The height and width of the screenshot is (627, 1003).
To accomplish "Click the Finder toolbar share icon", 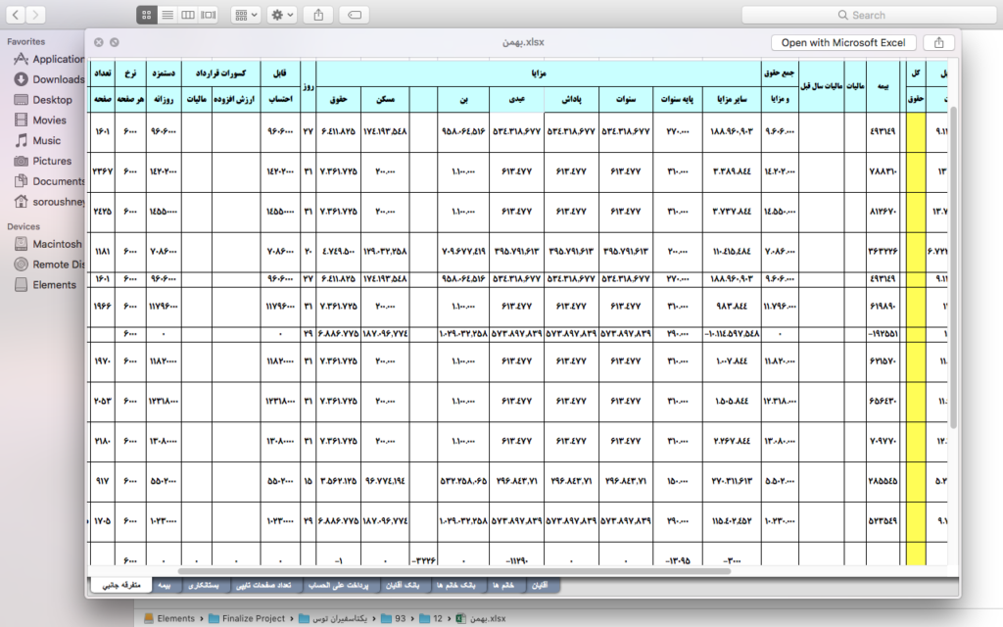I will [318, 15].
